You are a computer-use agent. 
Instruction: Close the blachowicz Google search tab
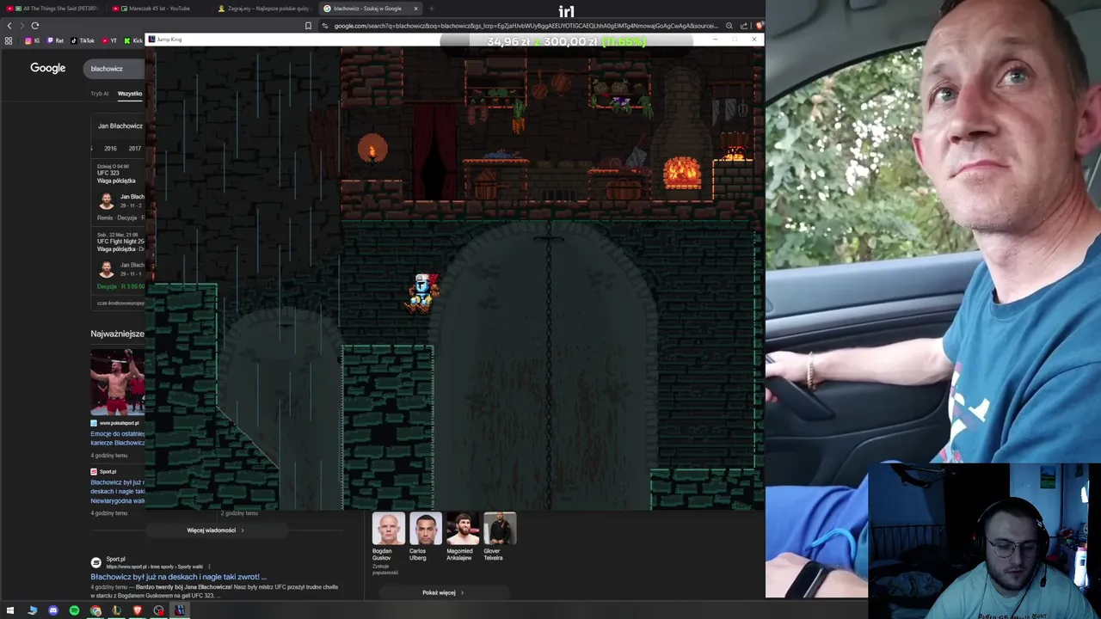click(415, 9)
